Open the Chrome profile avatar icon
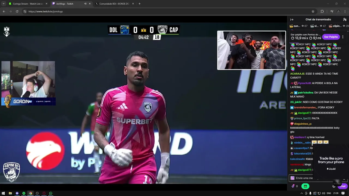Viewport: 349px width, 196px height. pos(338,11)
